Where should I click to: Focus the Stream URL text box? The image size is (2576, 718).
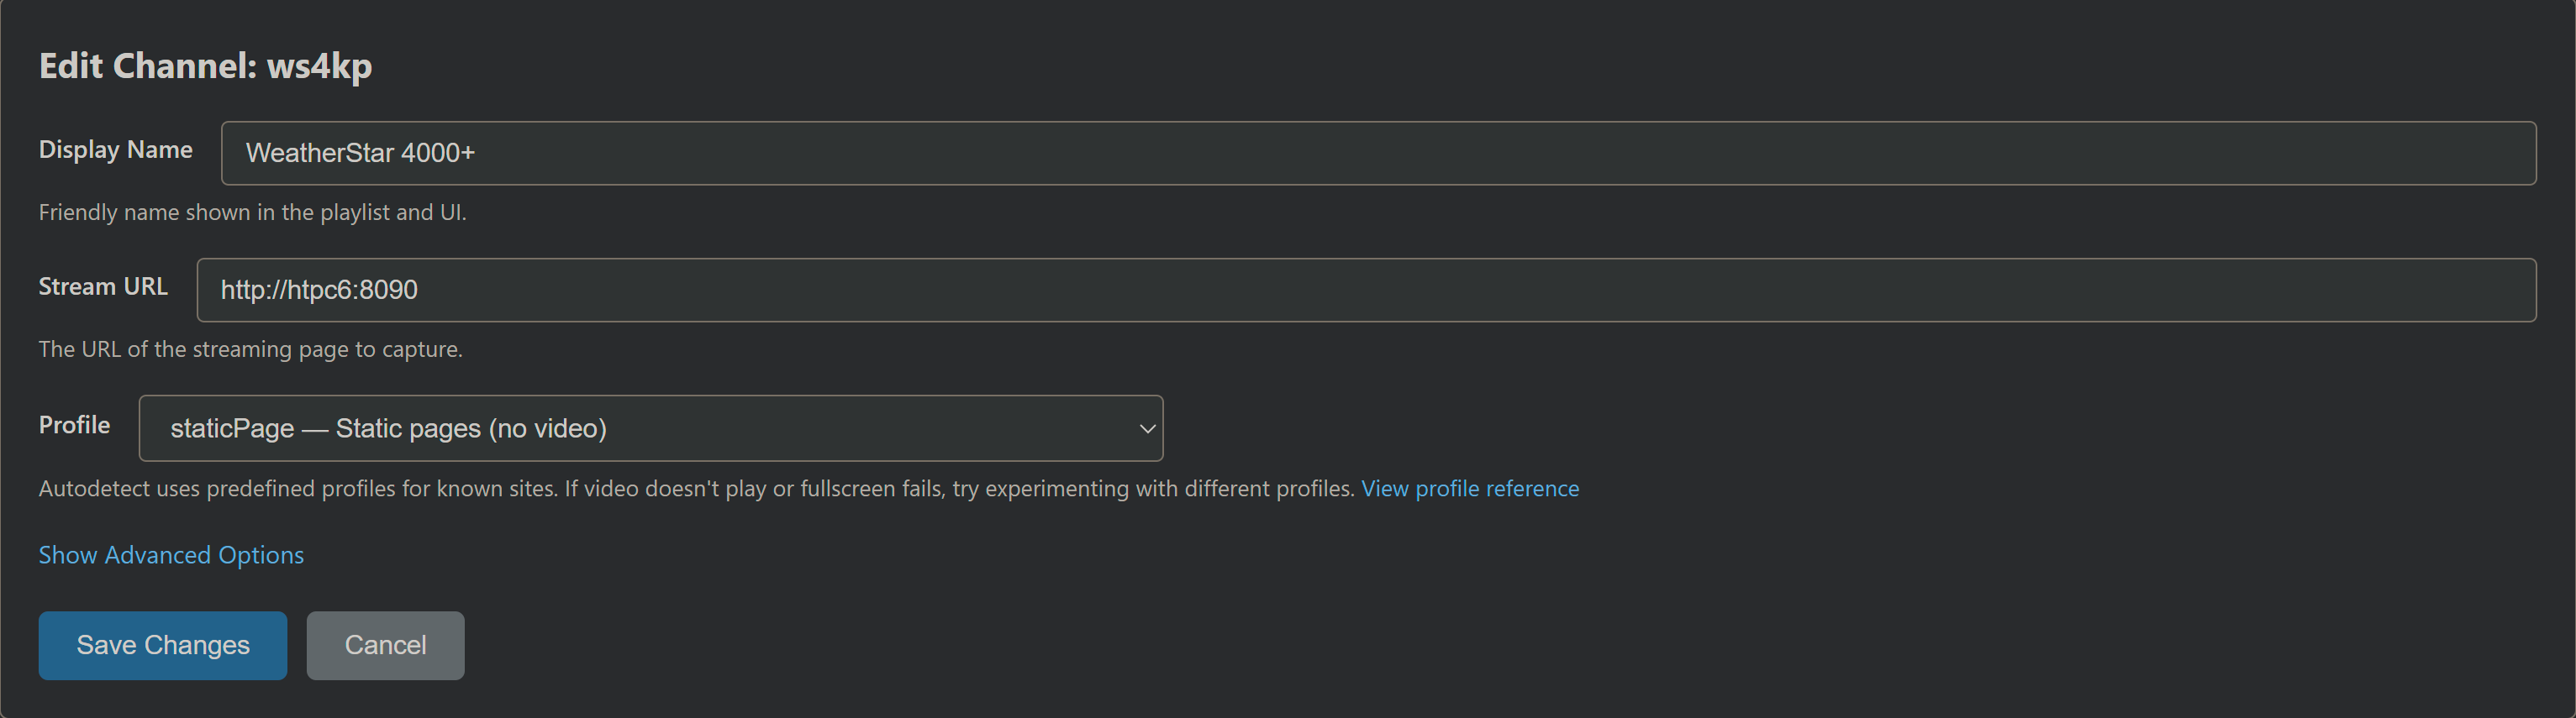pyautogui.click(x=1366, y=290)
